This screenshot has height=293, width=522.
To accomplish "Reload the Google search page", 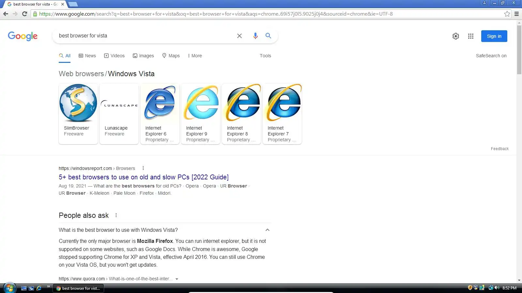I will pyautogui.click(x=24, y=14).
